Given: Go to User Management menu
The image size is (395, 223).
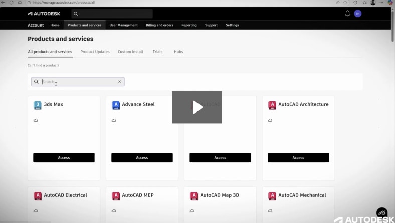Looking at the screenshot, I should (x=123, y=25).
